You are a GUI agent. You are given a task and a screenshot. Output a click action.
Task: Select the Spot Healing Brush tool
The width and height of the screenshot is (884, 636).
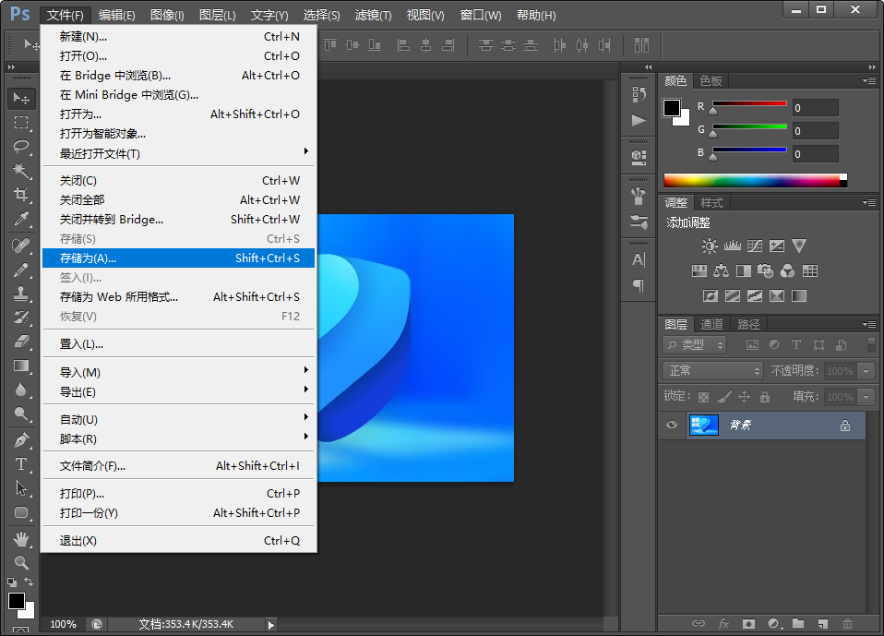coord(21,246)
